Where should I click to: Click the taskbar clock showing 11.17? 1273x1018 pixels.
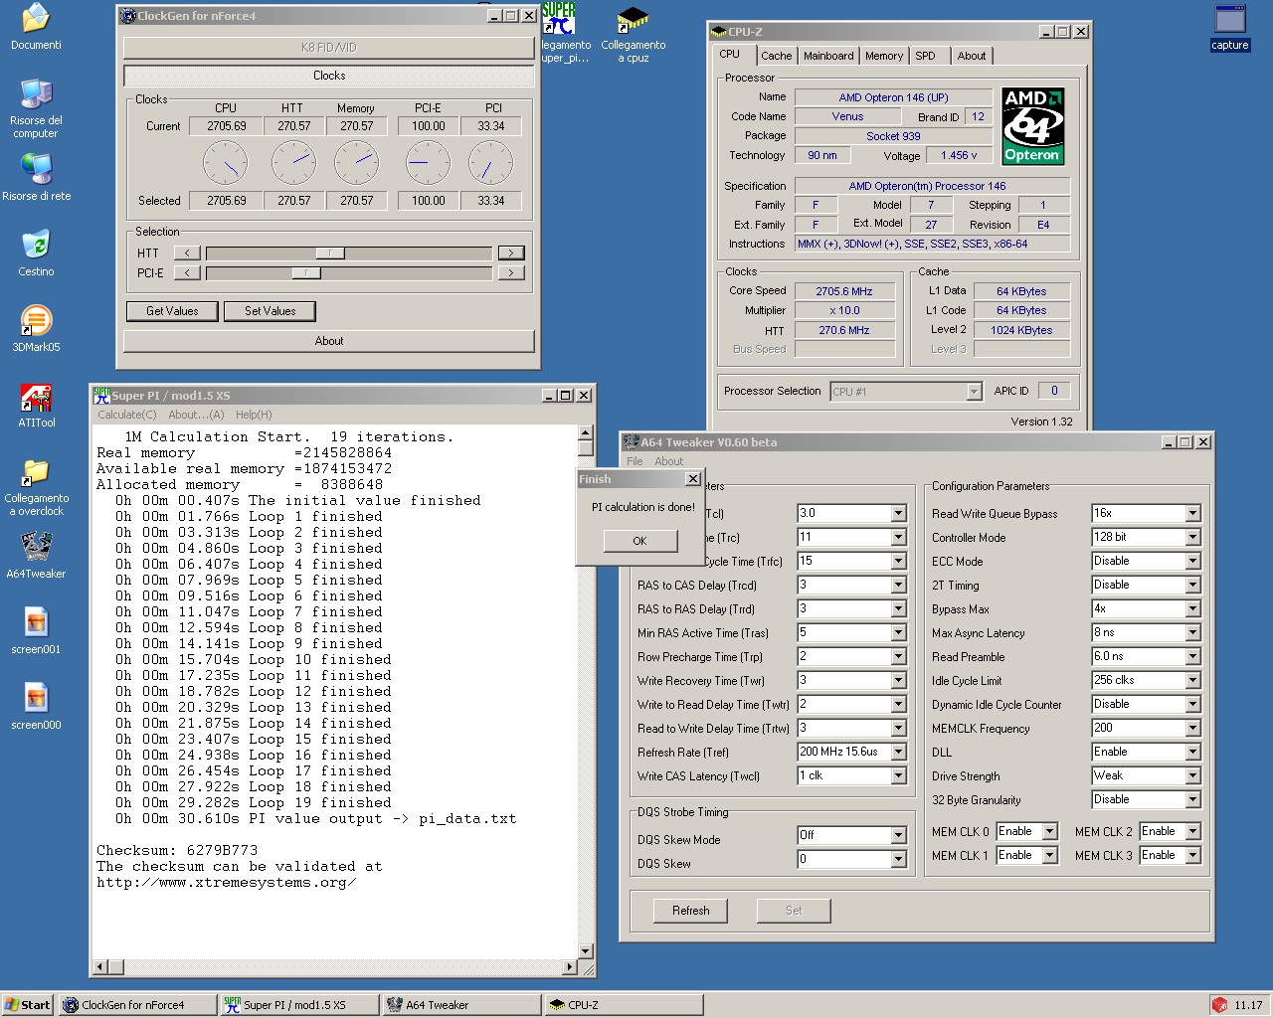click(x=1248, y=1005)
